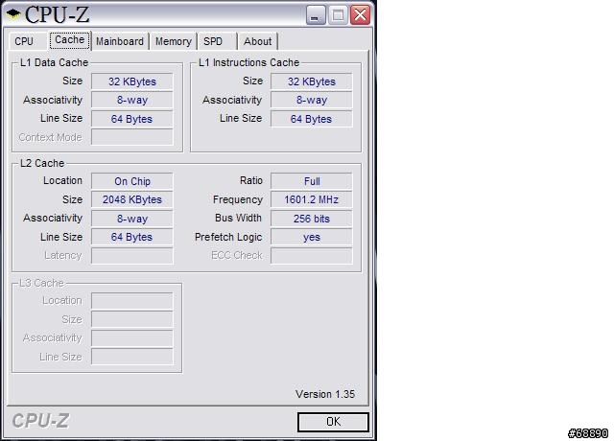614x441 pixels.
Task: Click the L2 Cache group label
Action: 42,163
